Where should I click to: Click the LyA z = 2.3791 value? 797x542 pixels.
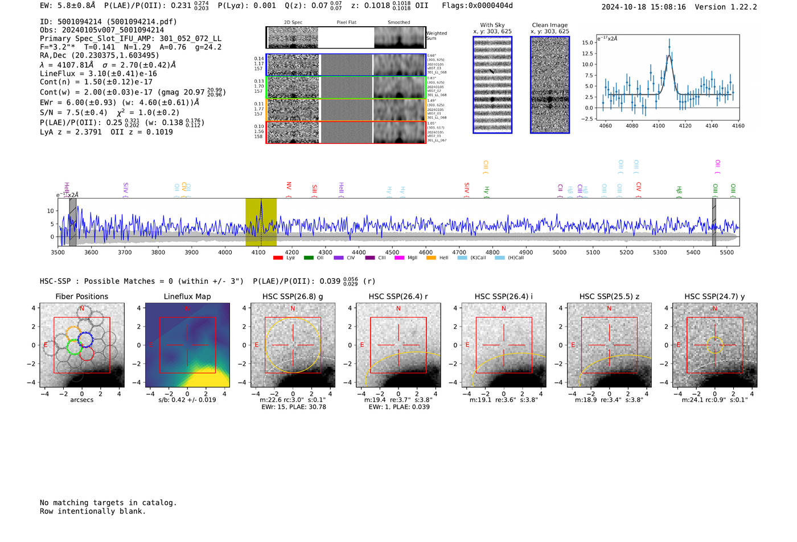tap(71, 132)
